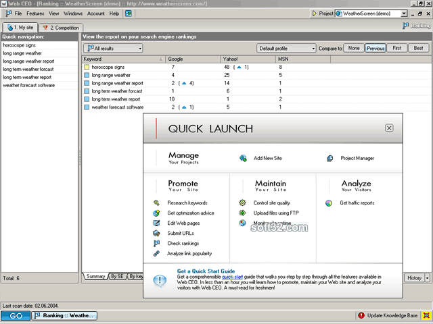
Task: Select the By SE bottom tab
Action: (x=117, y=276)
